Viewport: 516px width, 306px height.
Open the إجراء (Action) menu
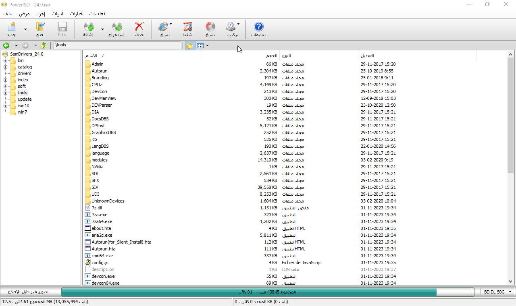[x=41, y=14]
